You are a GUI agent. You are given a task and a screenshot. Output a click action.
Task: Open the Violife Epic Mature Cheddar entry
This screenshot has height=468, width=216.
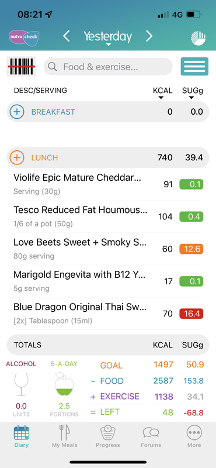(108, 184)
